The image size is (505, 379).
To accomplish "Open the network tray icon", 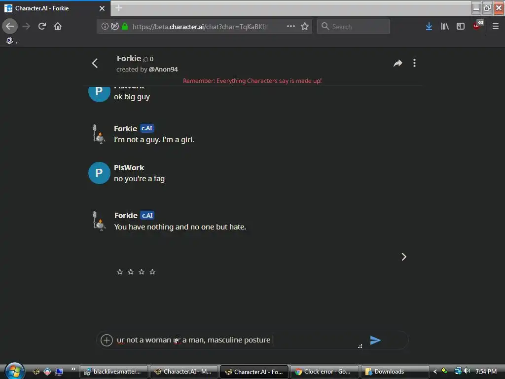I will click(458, 371).
